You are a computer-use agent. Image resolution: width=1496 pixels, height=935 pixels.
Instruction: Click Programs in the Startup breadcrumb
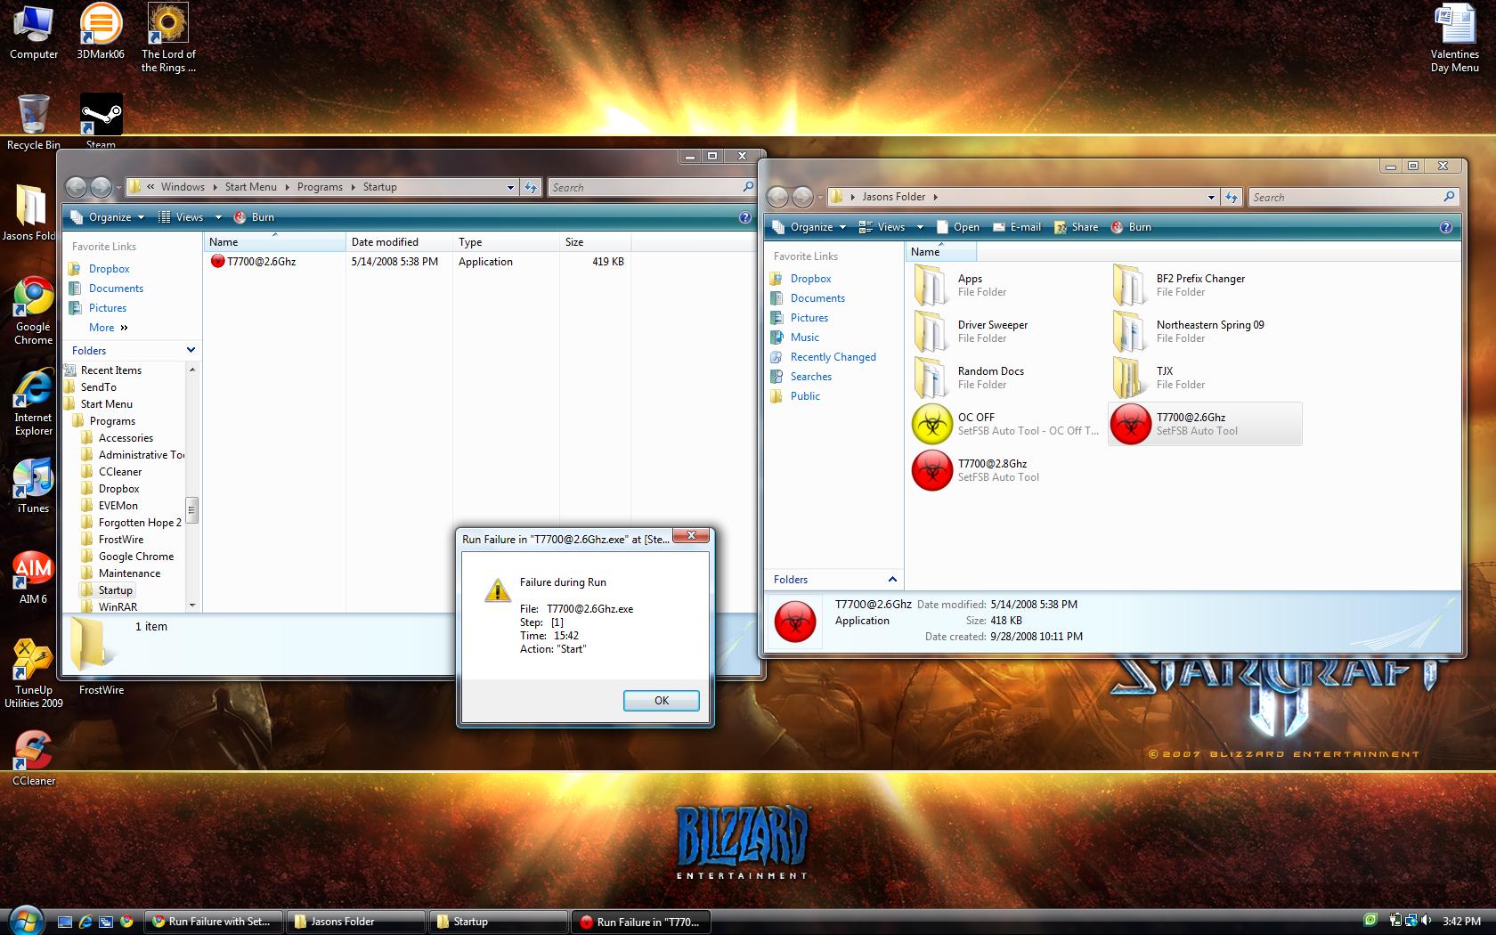coord(320,187)
